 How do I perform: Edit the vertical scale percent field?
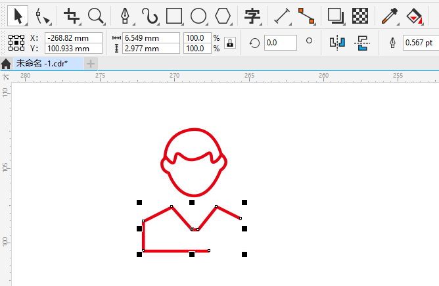click(x=197, y=49)
